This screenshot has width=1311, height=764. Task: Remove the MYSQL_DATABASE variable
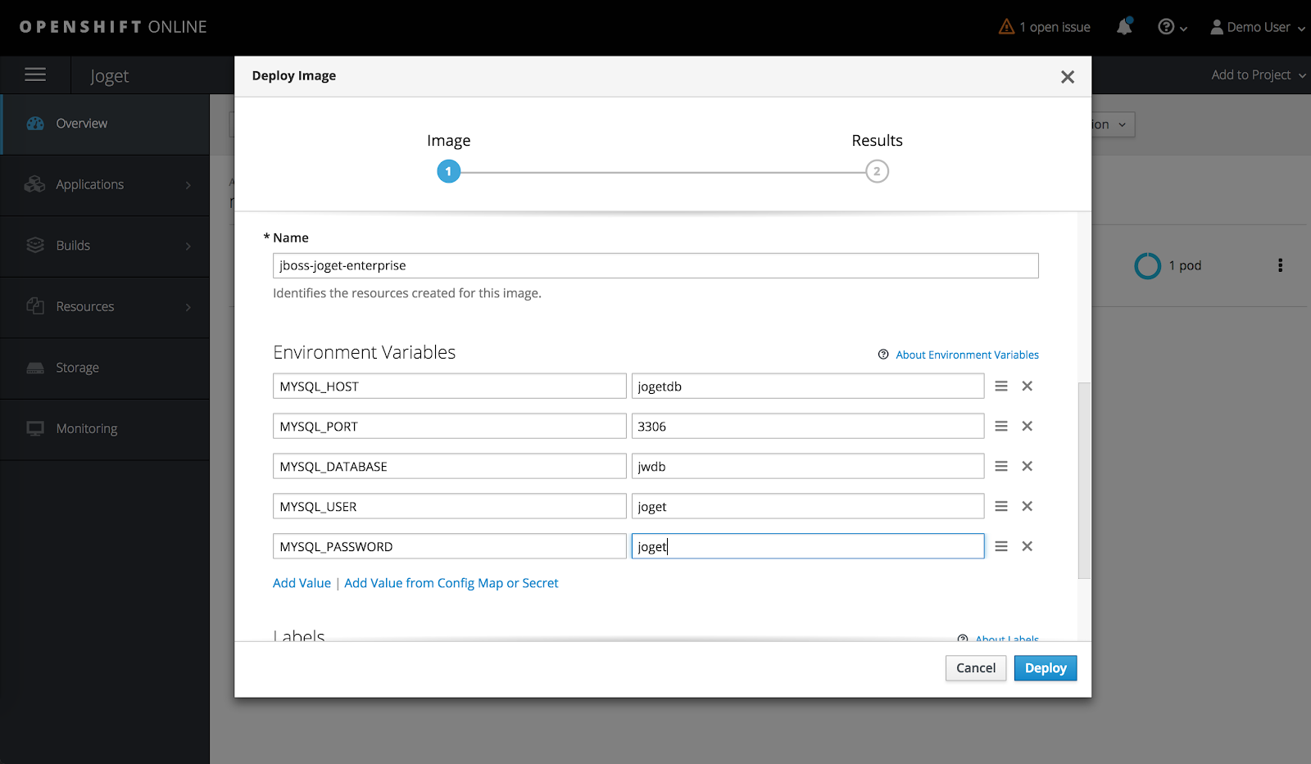click(x=1027, y=466)
